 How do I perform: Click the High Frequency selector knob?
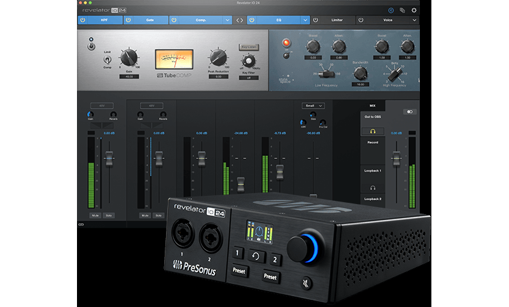pyautogui.click(x=394, y=74)
